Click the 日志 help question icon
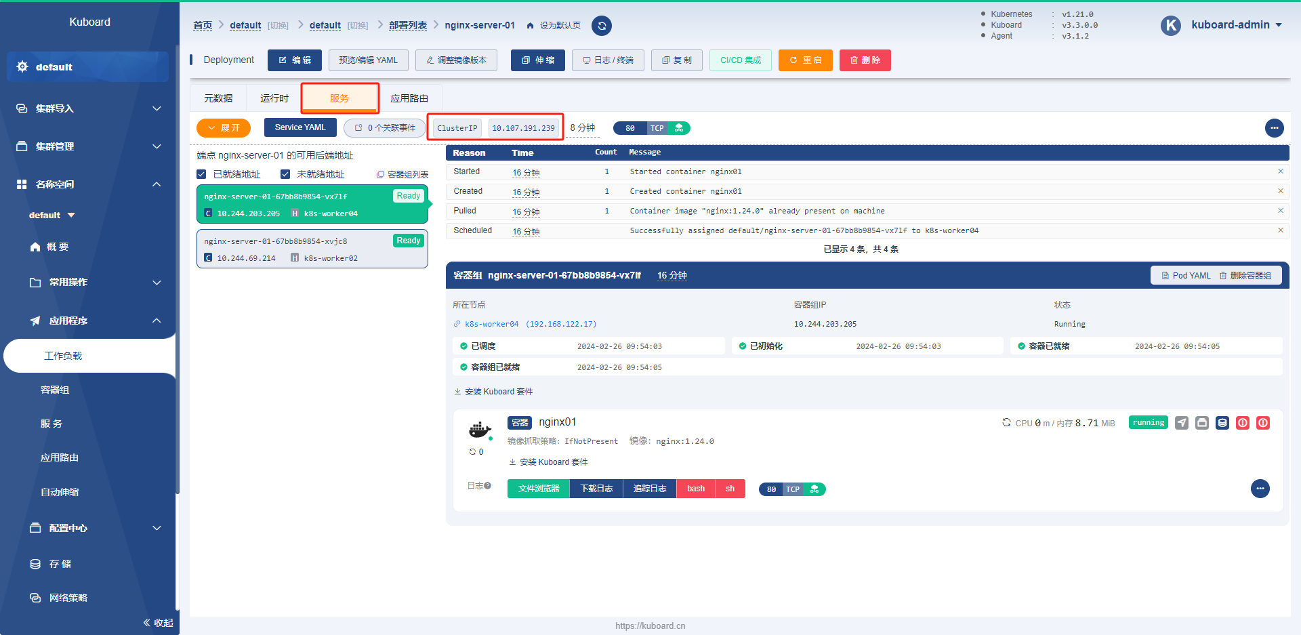Viewport: 1301px width, 635px height. click(x=487, y=486)
